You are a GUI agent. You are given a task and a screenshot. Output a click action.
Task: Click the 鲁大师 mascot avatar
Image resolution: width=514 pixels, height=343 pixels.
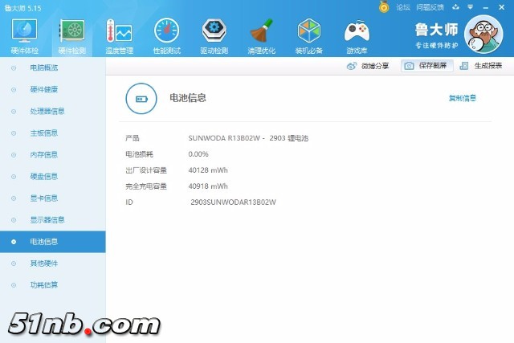(483, 34)
